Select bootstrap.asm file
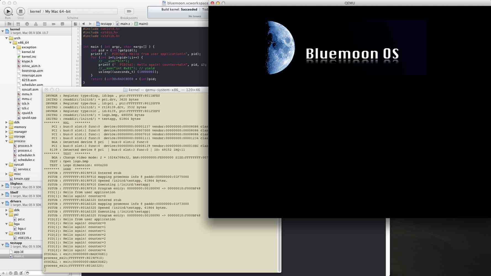 pyautogui.click(x=30, y=71)
